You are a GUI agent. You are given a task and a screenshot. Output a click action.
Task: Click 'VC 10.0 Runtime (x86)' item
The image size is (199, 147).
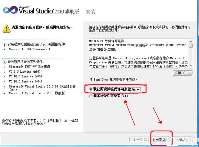26,76
